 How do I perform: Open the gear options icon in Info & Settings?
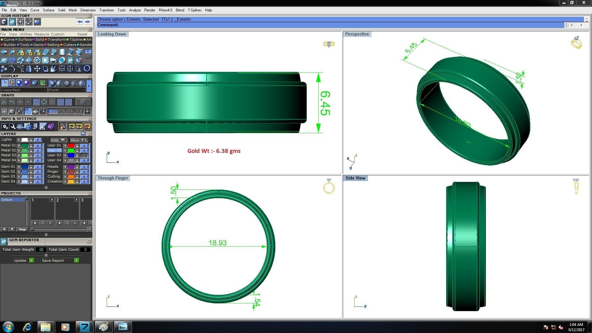point(4,126)
